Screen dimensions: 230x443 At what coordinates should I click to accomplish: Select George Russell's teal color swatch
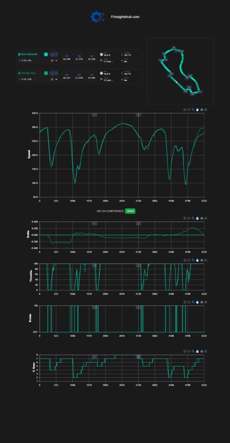tap(46, 73)
